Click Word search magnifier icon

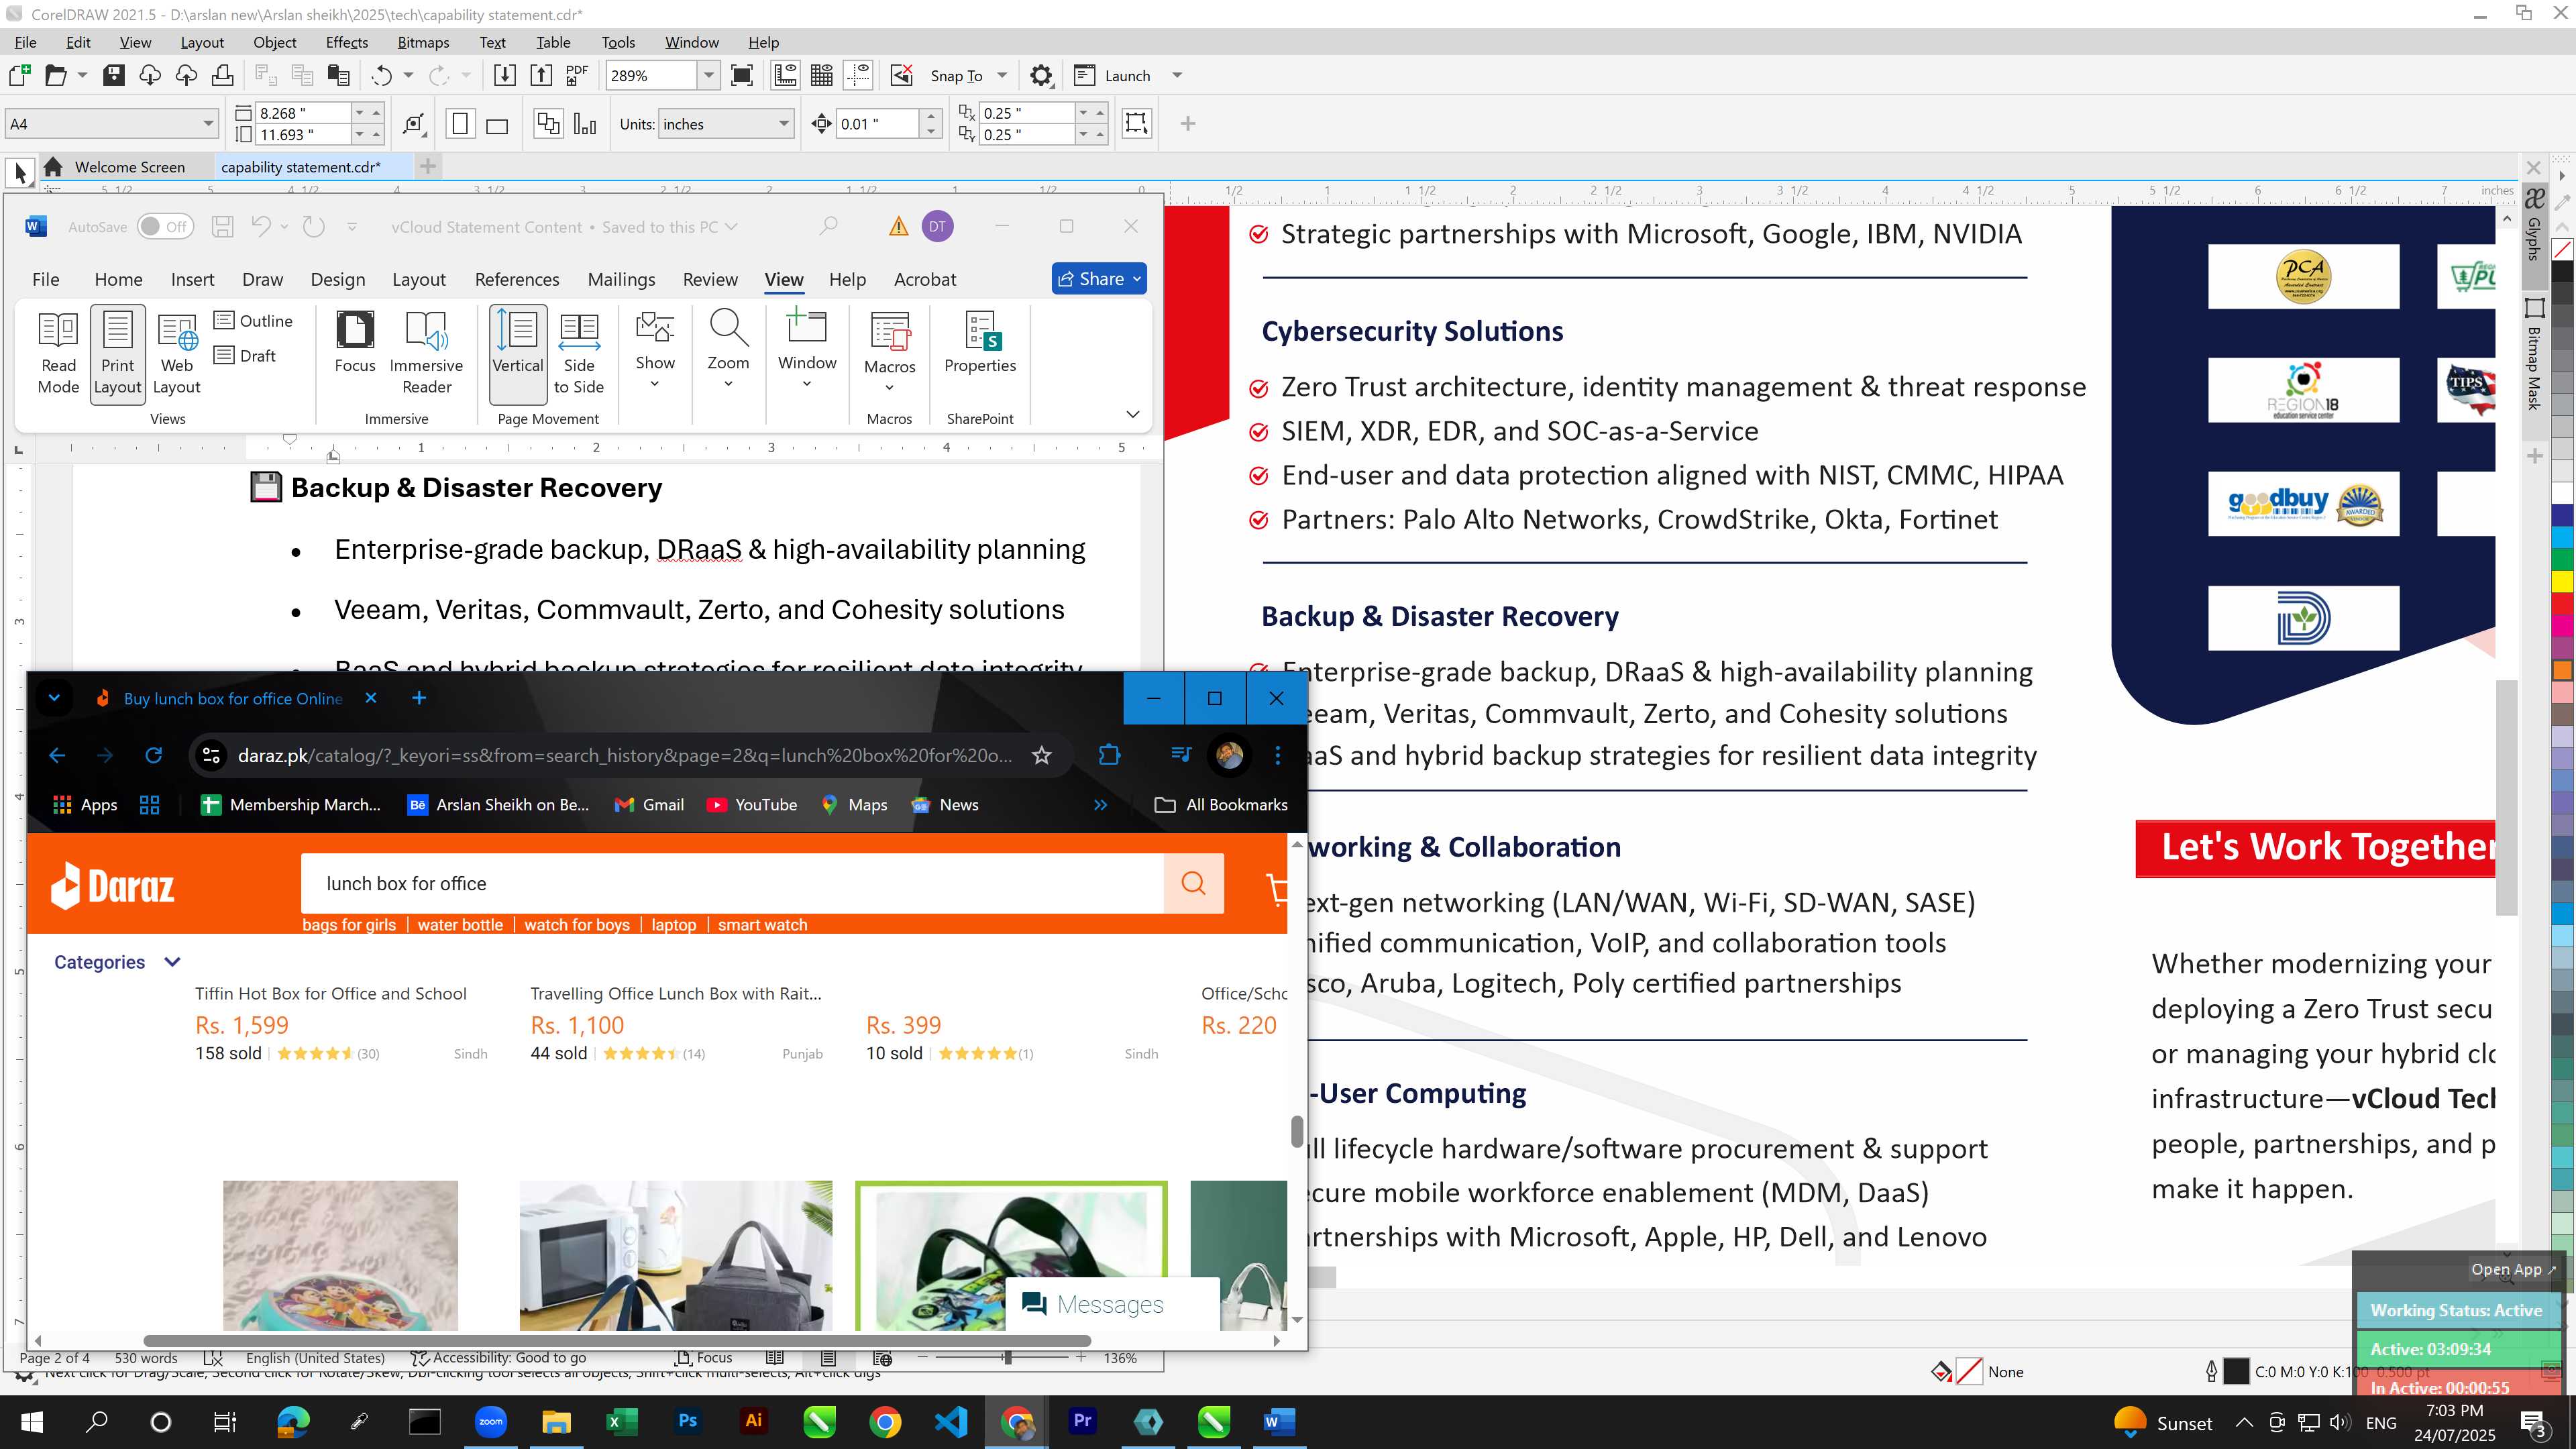point(828,227)
